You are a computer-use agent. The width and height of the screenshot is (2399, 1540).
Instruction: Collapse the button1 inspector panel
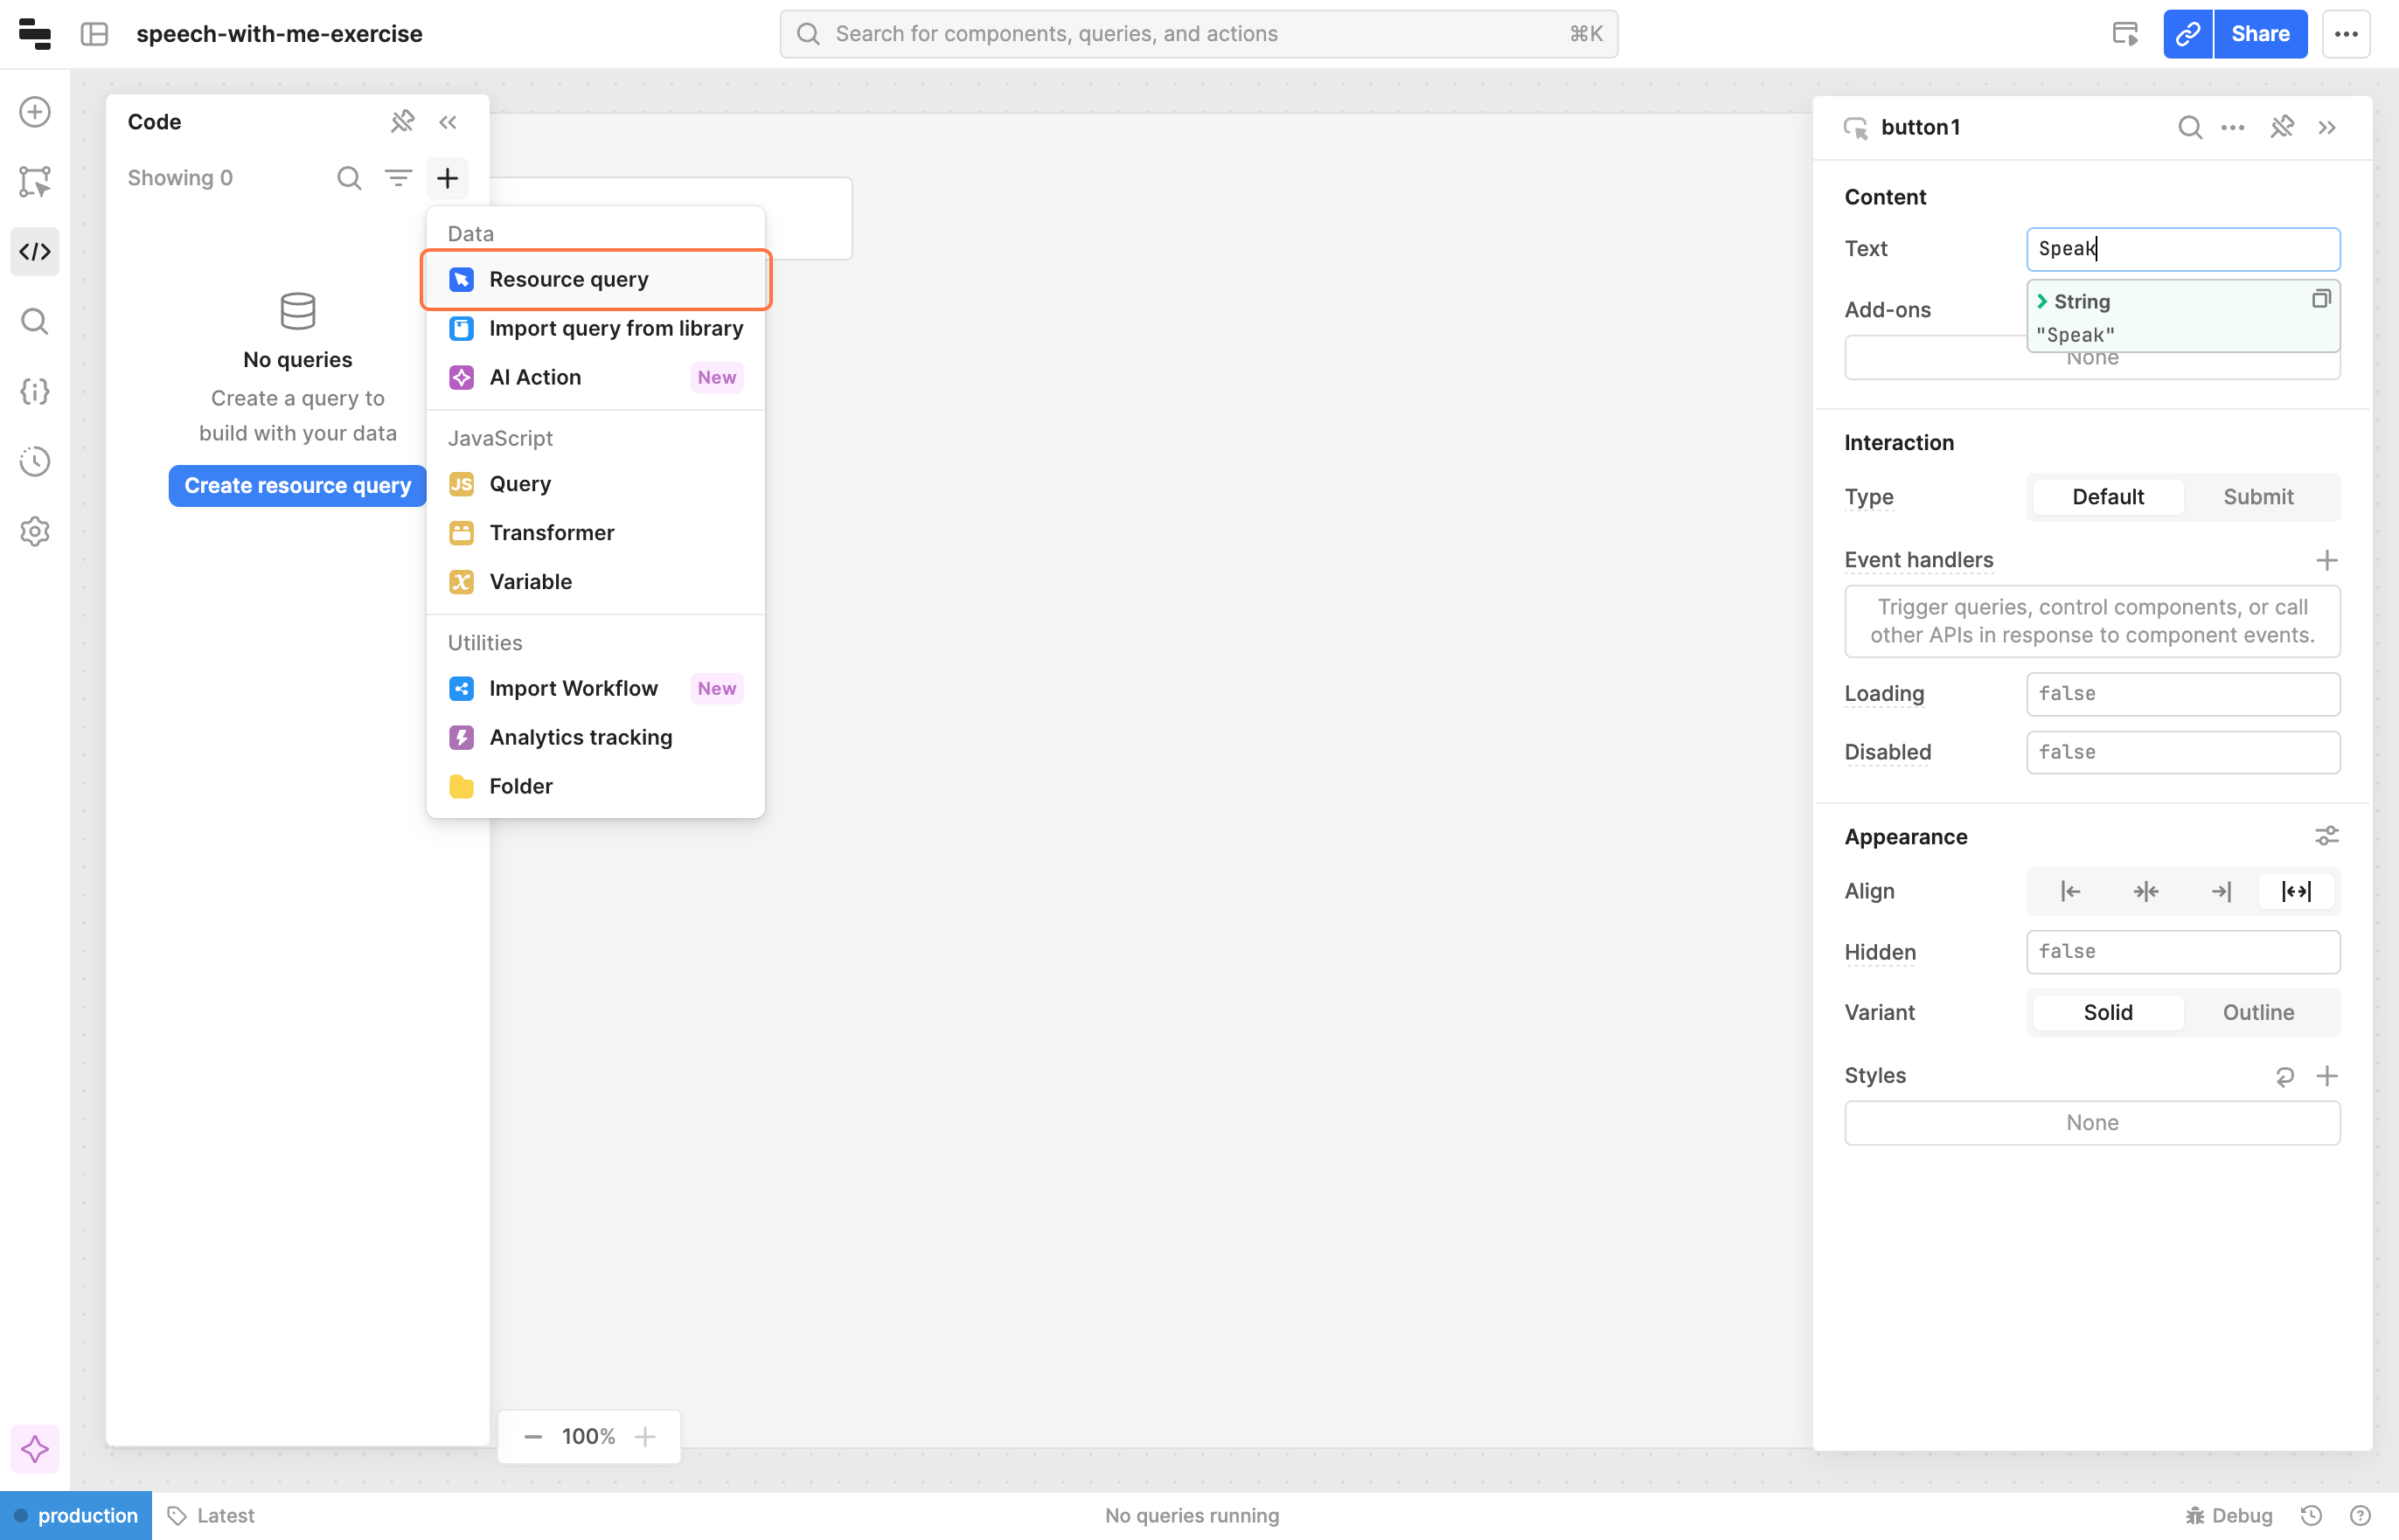pos(2326,127)
